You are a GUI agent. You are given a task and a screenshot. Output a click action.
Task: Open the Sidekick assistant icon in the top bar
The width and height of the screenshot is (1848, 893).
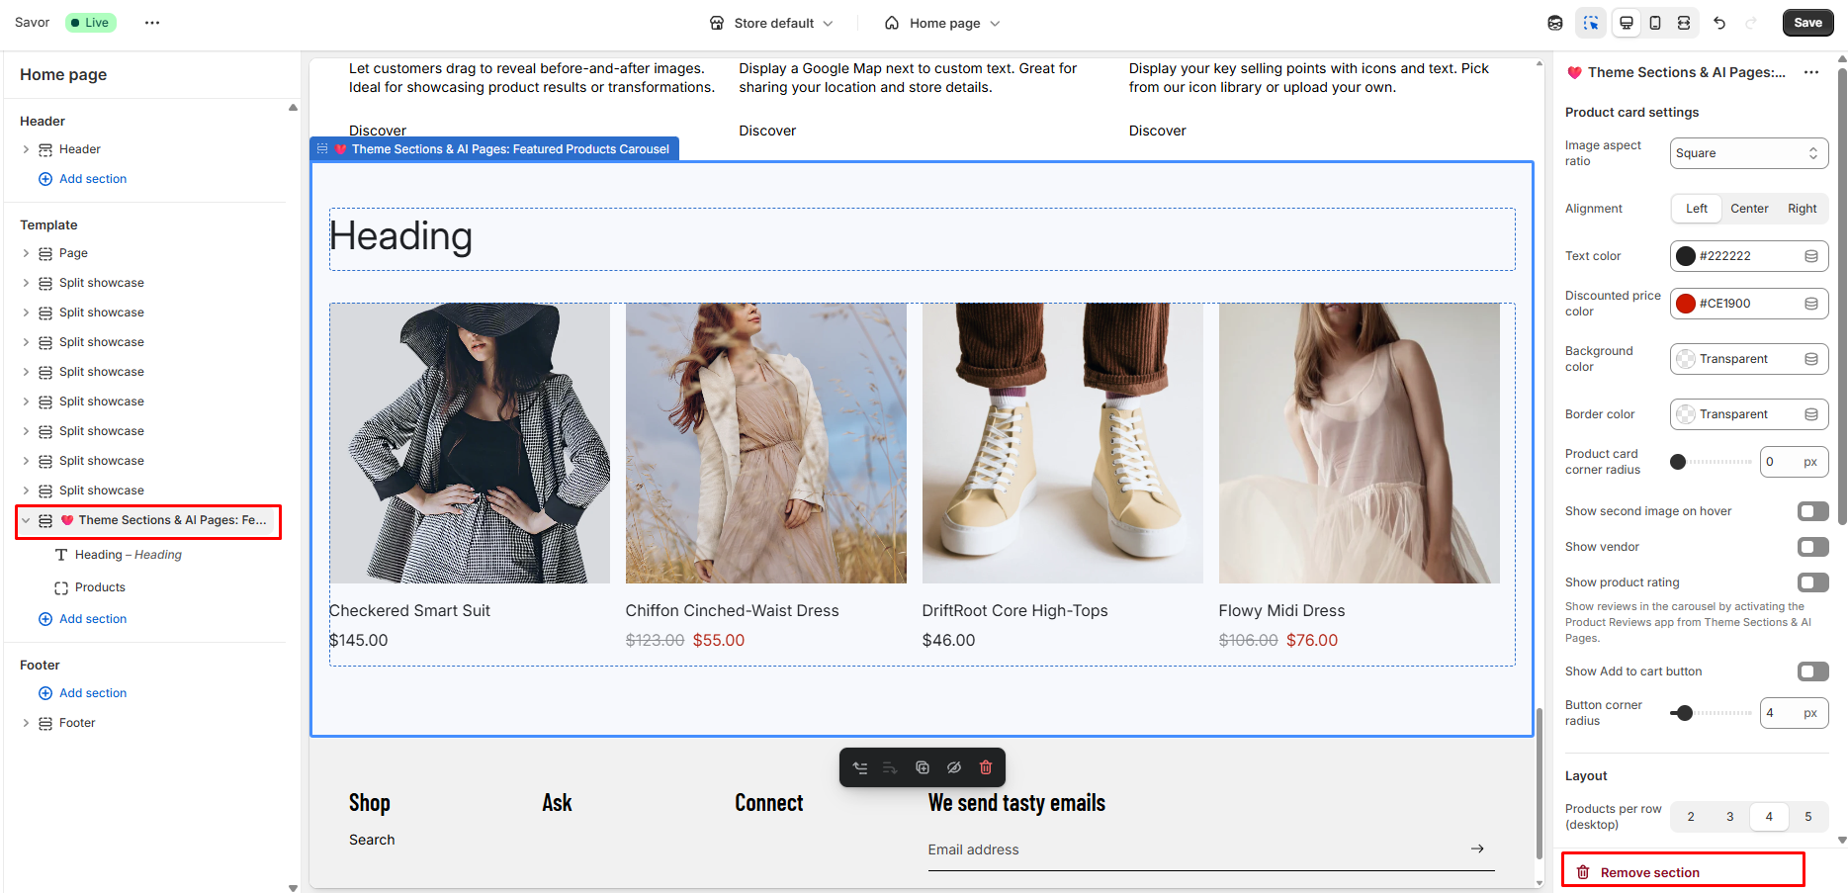point(1555,23)
